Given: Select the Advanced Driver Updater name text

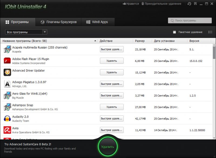Looking at the screenshot, I should click(29, 71).
